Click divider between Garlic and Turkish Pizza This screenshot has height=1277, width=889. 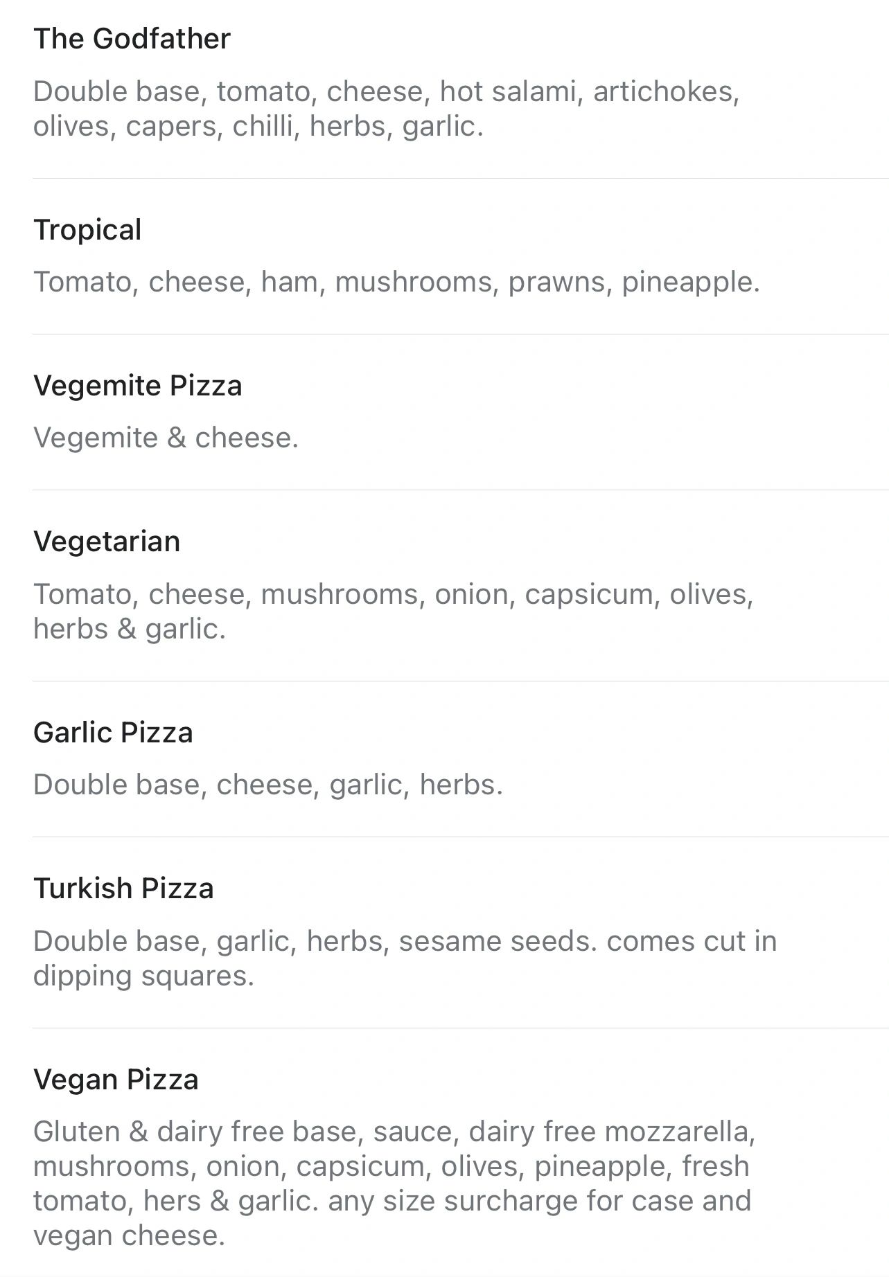460,837
